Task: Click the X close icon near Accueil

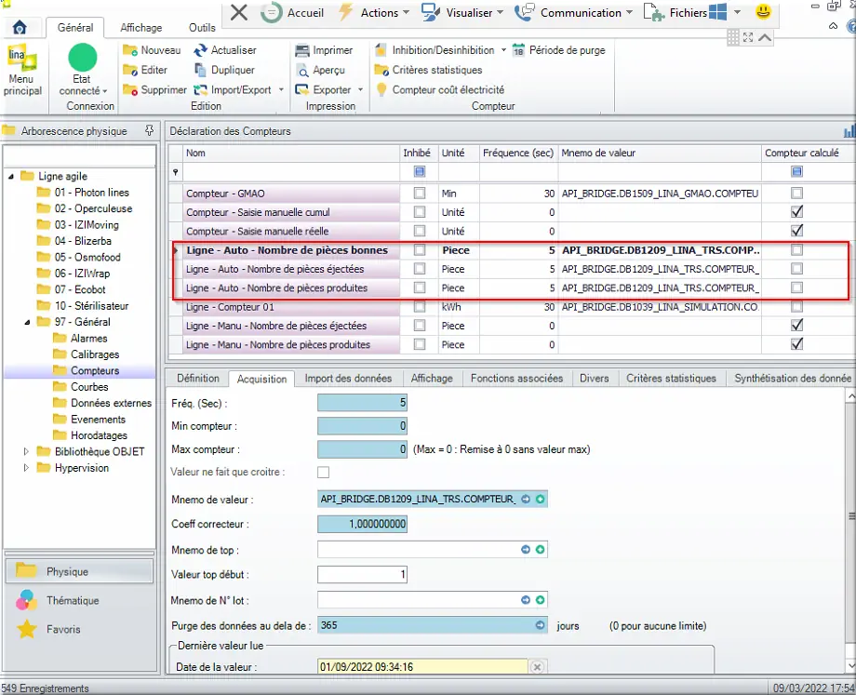Action: coord(238,12)
